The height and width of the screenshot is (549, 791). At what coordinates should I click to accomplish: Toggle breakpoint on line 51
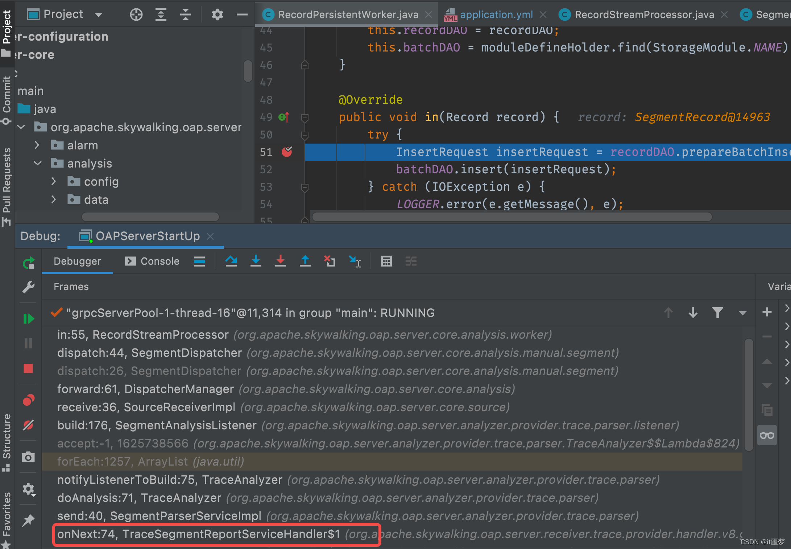pyautogui.click(x=287, y=152)
